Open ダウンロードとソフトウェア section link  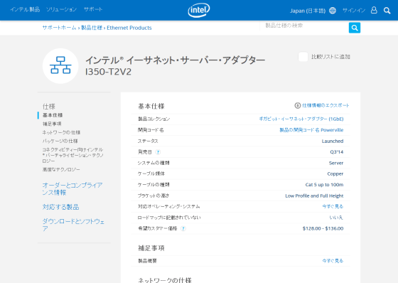click(73, 225)
